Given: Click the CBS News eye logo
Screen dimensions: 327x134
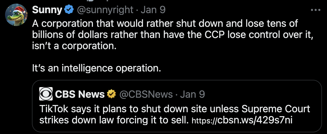Looking at the screenshot, I should (46, 94).
